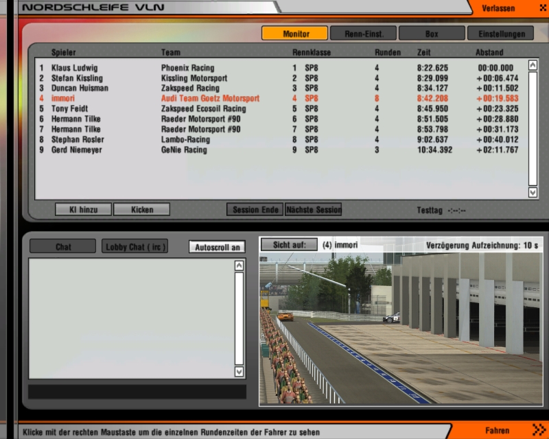The image size is (549, 439).
Task: Click the double chevron next to Fahren
Action: point(536,430)
